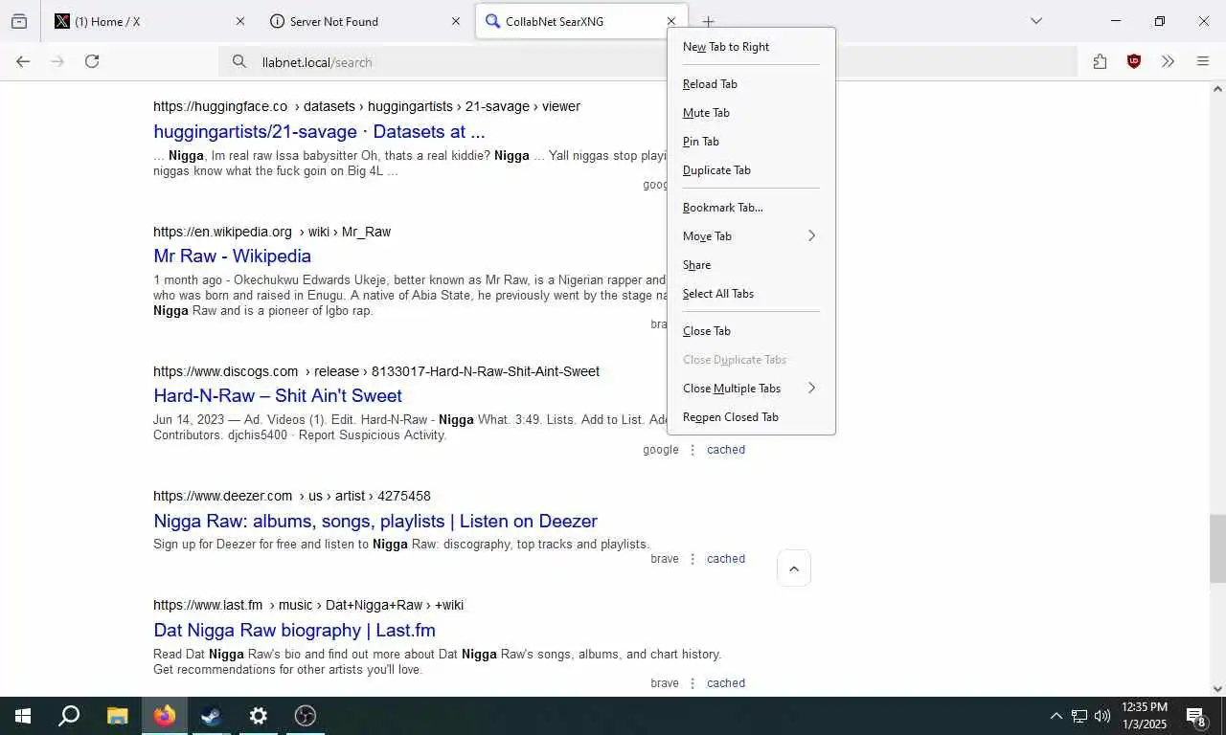Select the Select All Tabs entry
The image size is (1226, 735).
pyautogui.click(x=751, y=294)
